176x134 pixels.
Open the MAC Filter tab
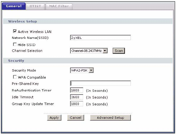(x=59, y=7)
